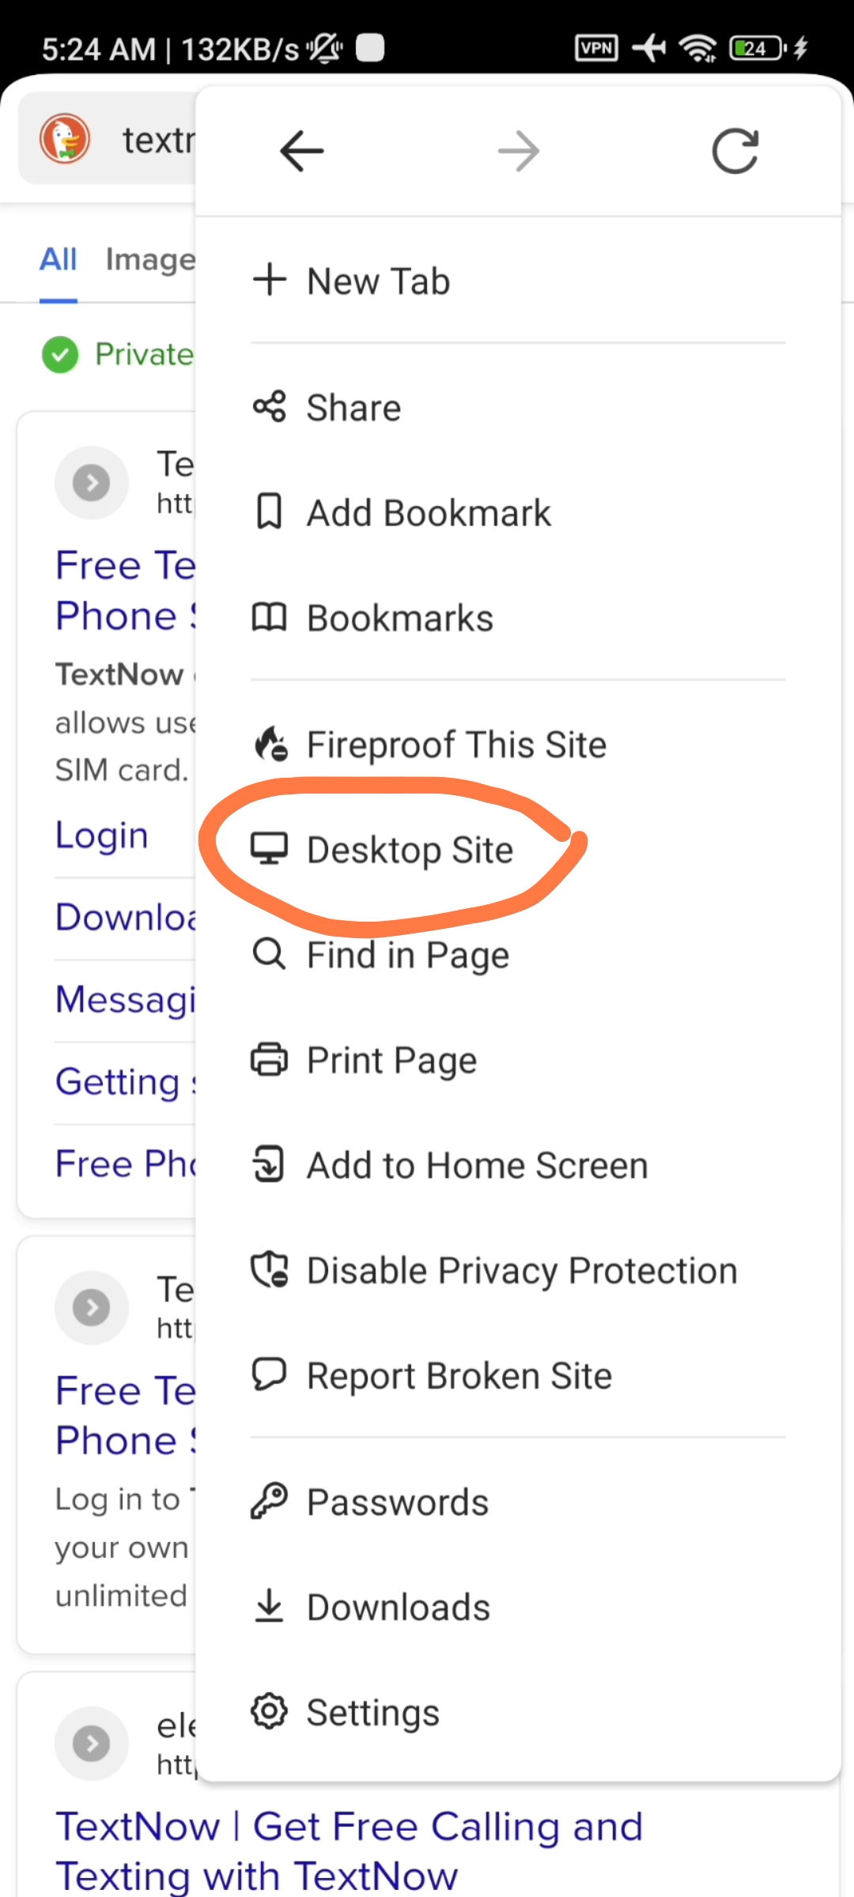
Task: Tap the DuckDuckGo logo icon
Action: [x=66, y=139]
